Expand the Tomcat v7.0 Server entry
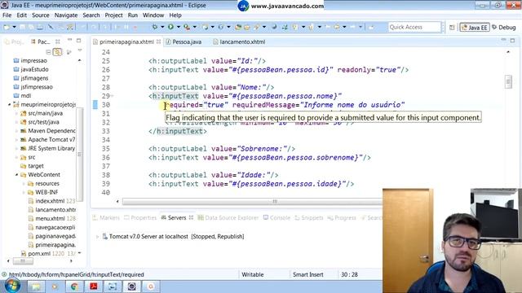 tap(97, 237)
